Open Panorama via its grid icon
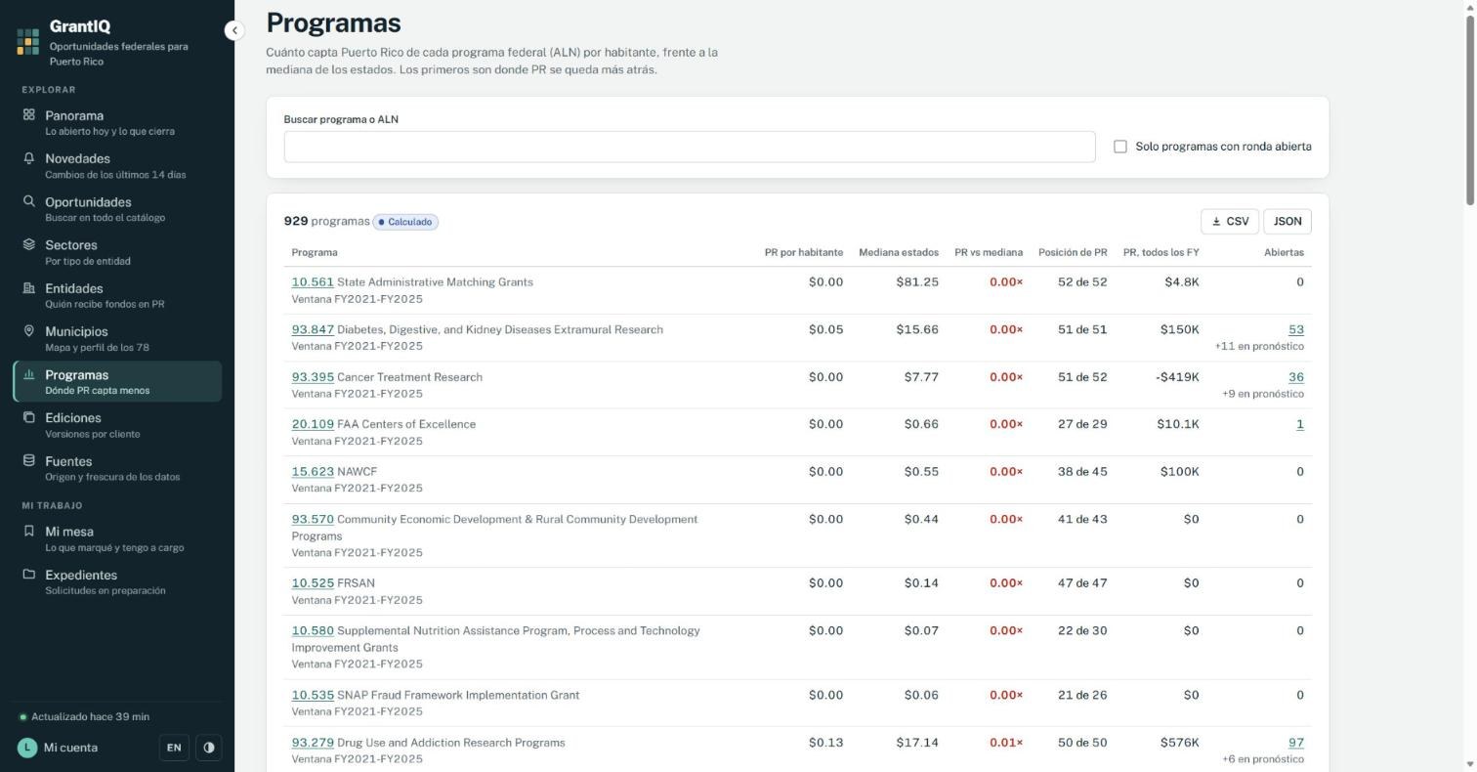Image resolution: width=1477 pixels, height=772 pixels. (x=29, y=114)
